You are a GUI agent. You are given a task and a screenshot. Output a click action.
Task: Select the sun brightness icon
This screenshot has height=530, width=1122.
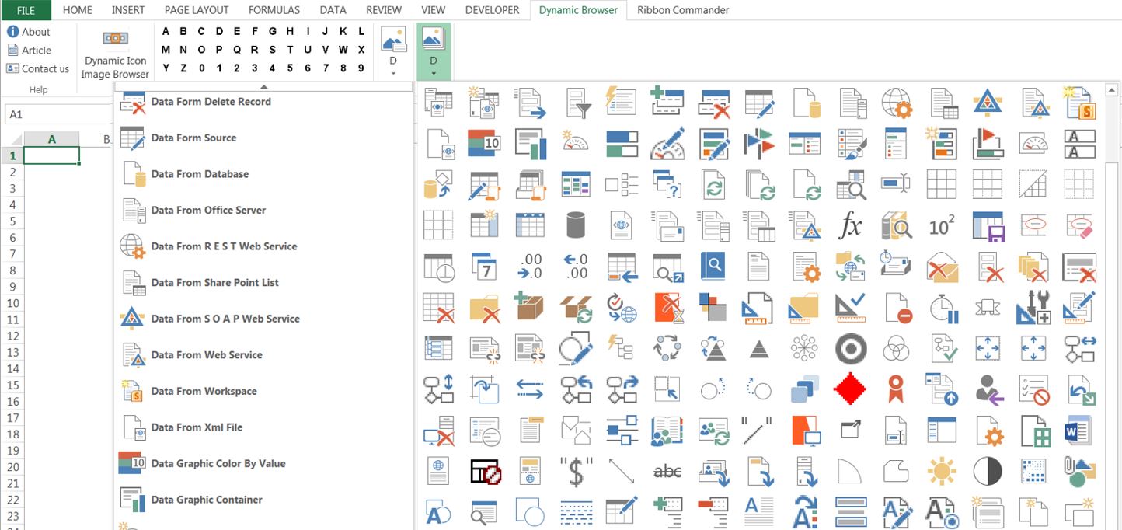click(942, 470)
